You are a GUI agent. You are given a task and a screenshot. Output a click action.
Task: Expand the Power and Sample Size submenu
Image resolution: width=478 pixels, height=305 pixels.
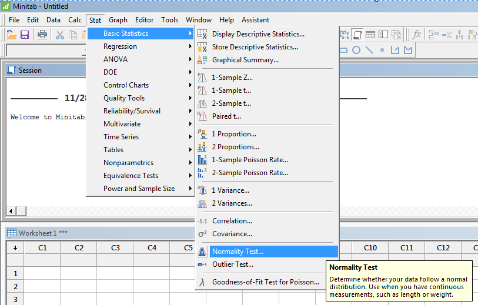(x=141, y=189)
